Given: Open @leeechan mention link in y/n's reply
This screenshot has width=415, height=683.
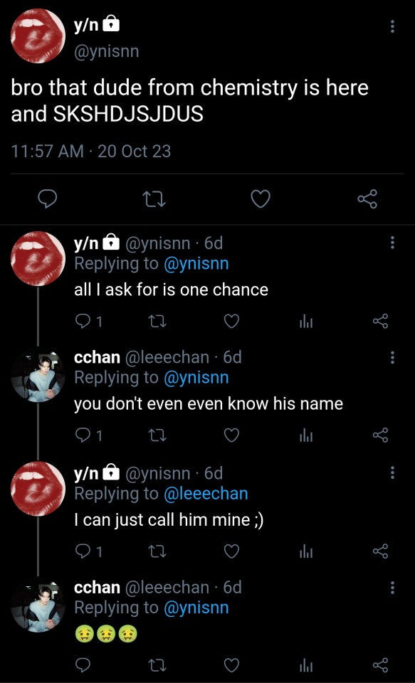Looking at the screenshot, I should coord(206,494).
